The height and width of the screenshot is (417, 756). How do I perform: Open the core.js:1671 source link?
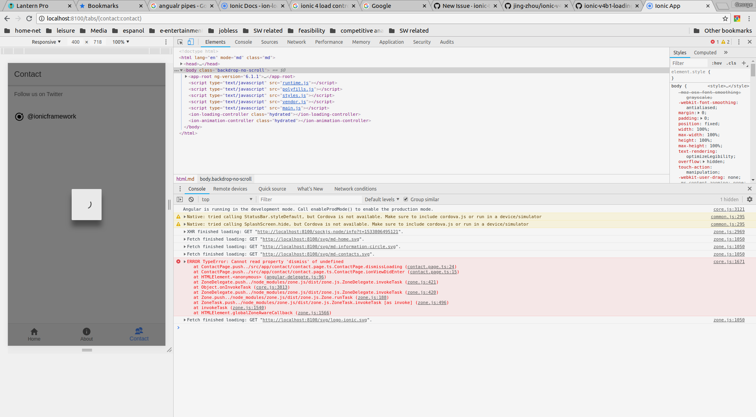(x=729, y=261)
